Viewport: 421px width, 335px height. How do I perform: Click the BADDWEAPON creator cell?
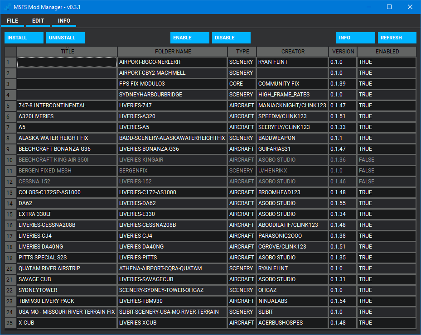point(292,138)
